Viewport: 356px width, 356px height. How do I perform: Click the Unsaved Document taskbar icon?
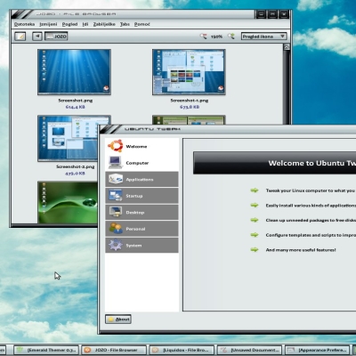point(223,350)
